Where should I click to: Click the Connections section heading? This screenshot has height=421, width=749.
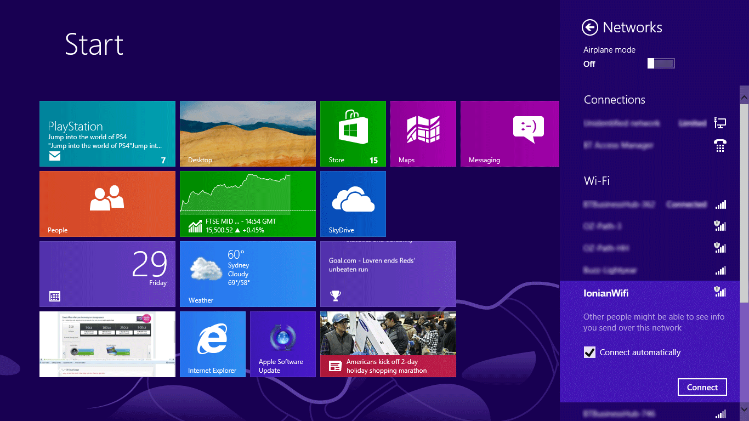[614, 100]
